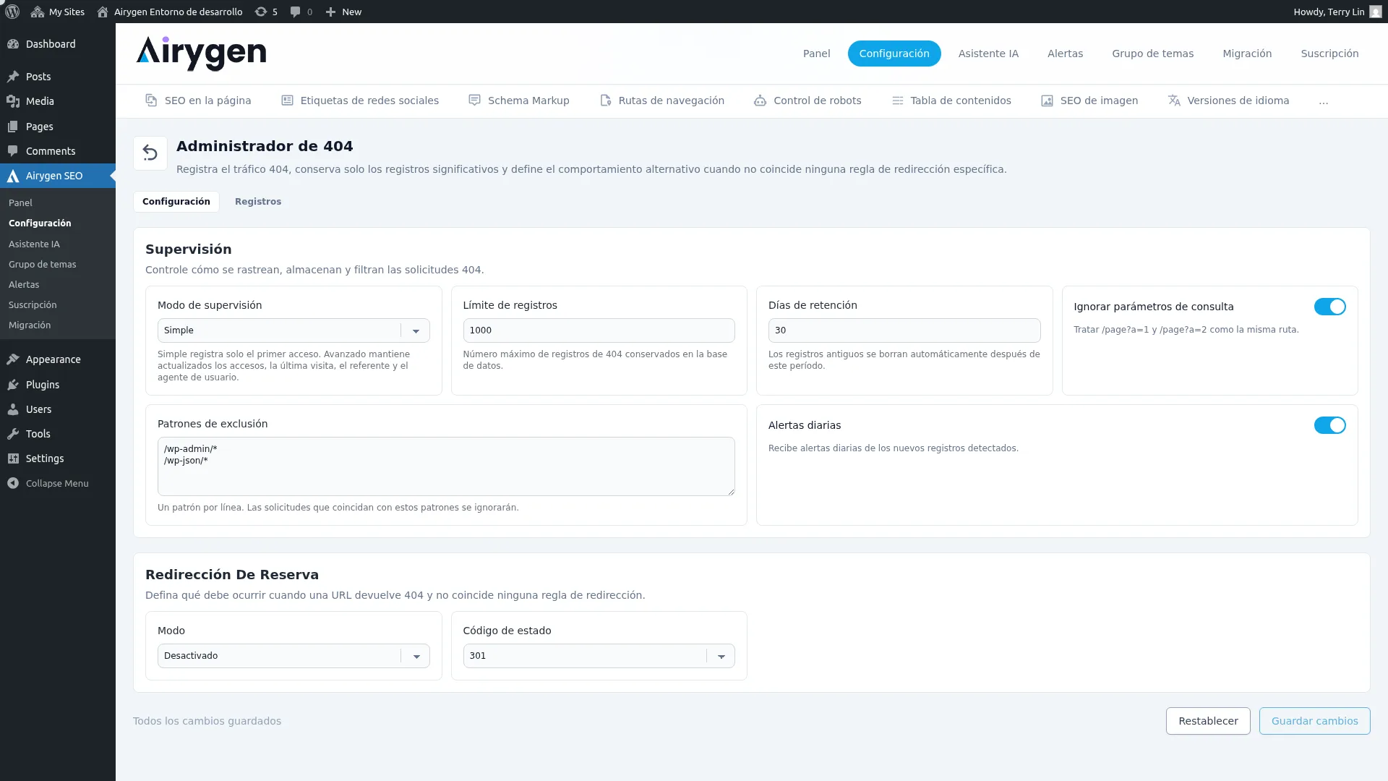This screenshot has height=781, width=1388.
Task: Click the back arrow next to Administrador de 404
Action: pos(150,153)
